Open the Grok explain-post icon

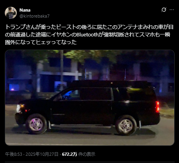164,10
